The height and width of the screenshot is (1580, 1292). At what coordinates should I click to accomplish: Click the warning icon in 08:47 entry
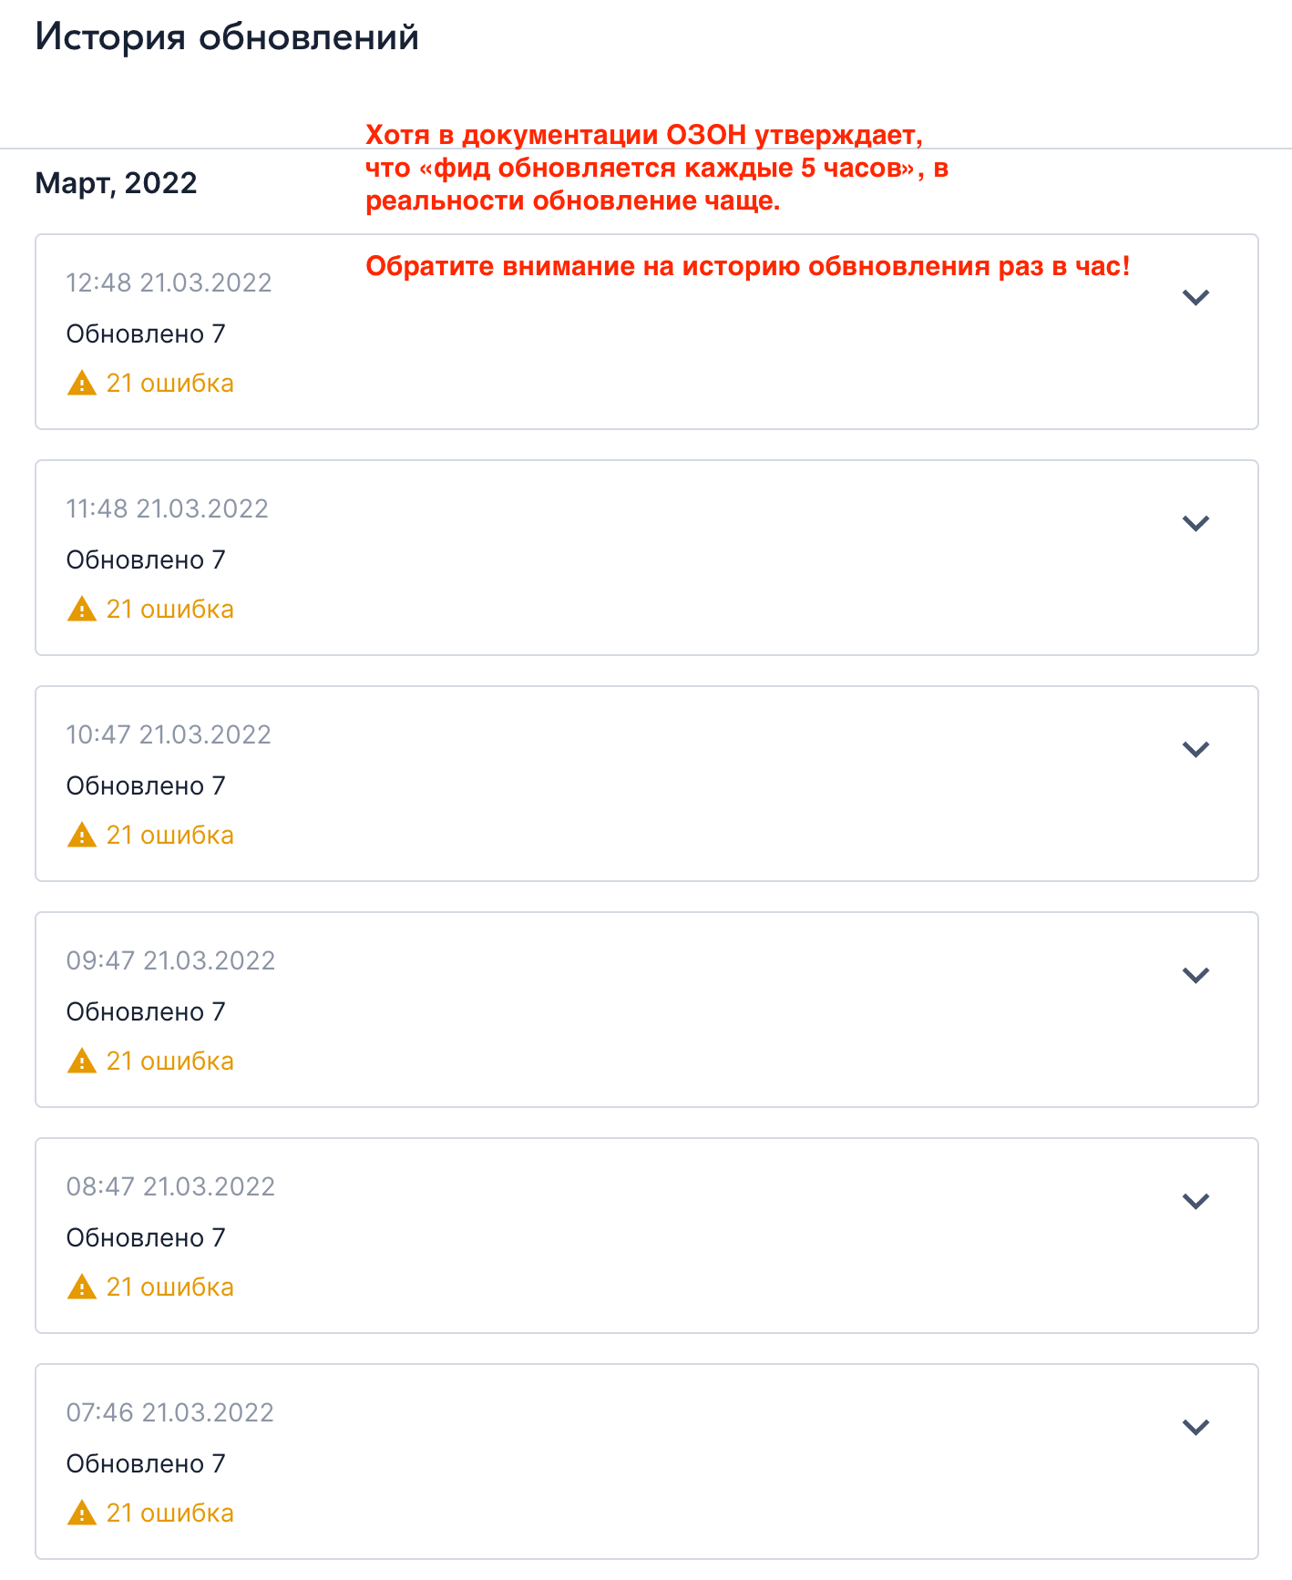pyautogui.click(x=82, y=1288)
